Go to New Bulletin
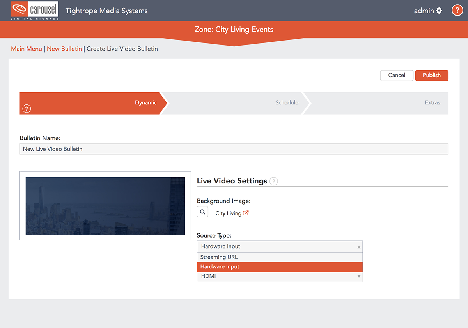 coord(64,49)
